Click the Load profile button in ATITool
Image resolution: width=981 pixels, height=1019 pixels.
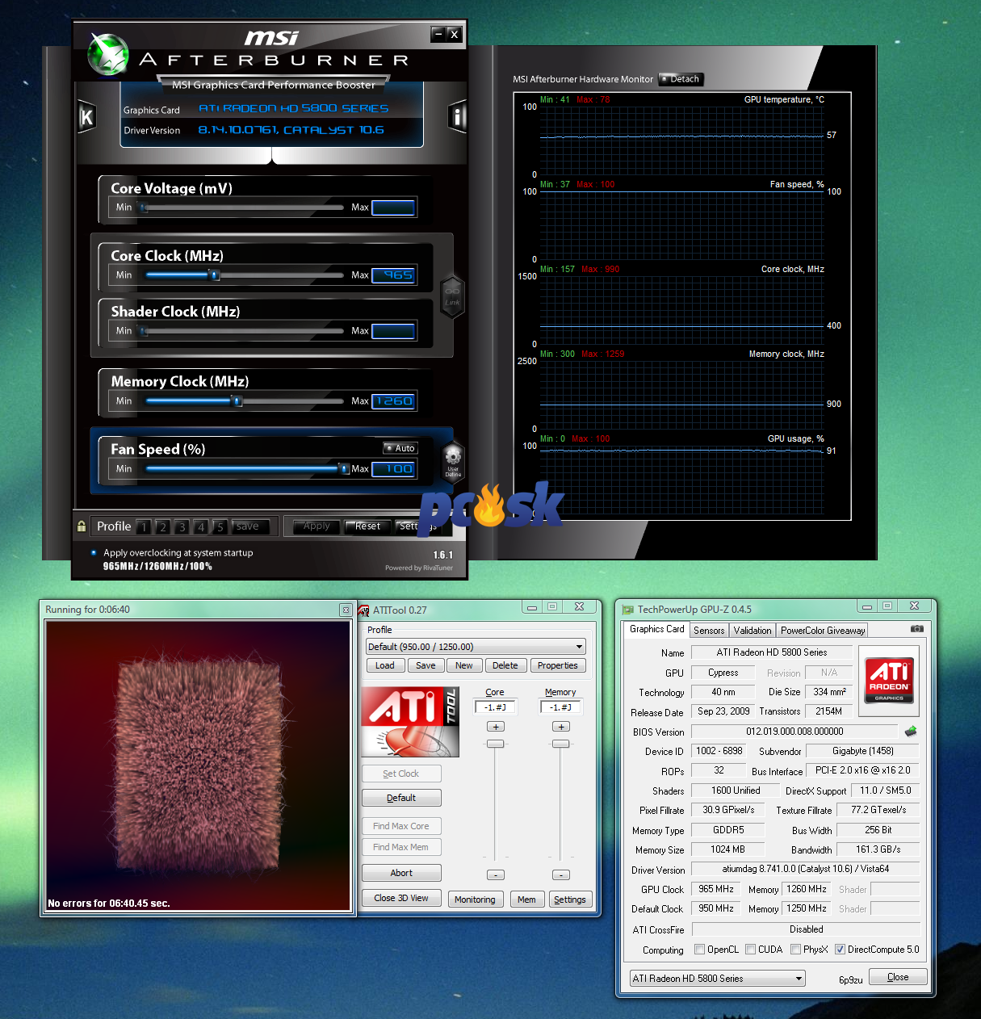coord(385,665)
